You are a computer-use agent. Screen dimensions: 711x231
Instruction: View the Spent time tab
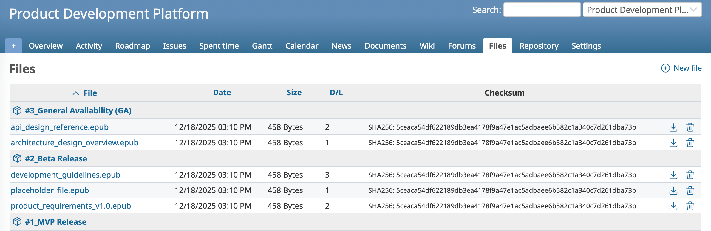219,46
